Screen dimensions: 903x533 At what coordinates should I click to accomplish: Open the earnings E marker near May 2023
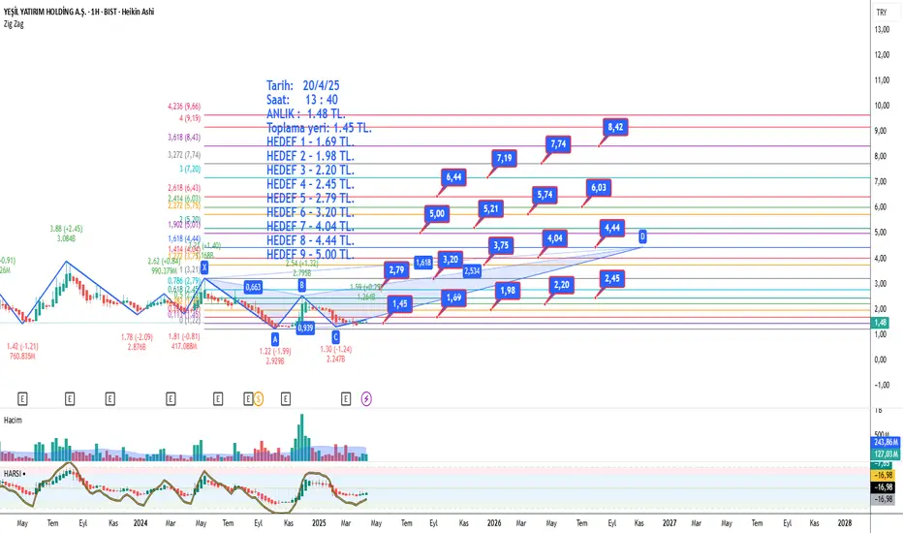[22, 398]
